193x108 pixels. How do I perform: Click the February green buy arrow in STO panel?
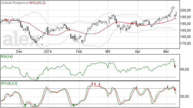pyautogui.click(x=74, y=105)
